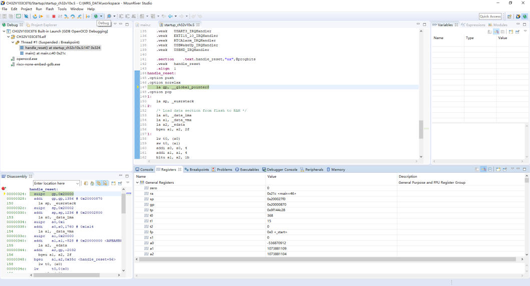530x286 pixels.
Task: Collapse the General Registers group
Action: (137, 183)
